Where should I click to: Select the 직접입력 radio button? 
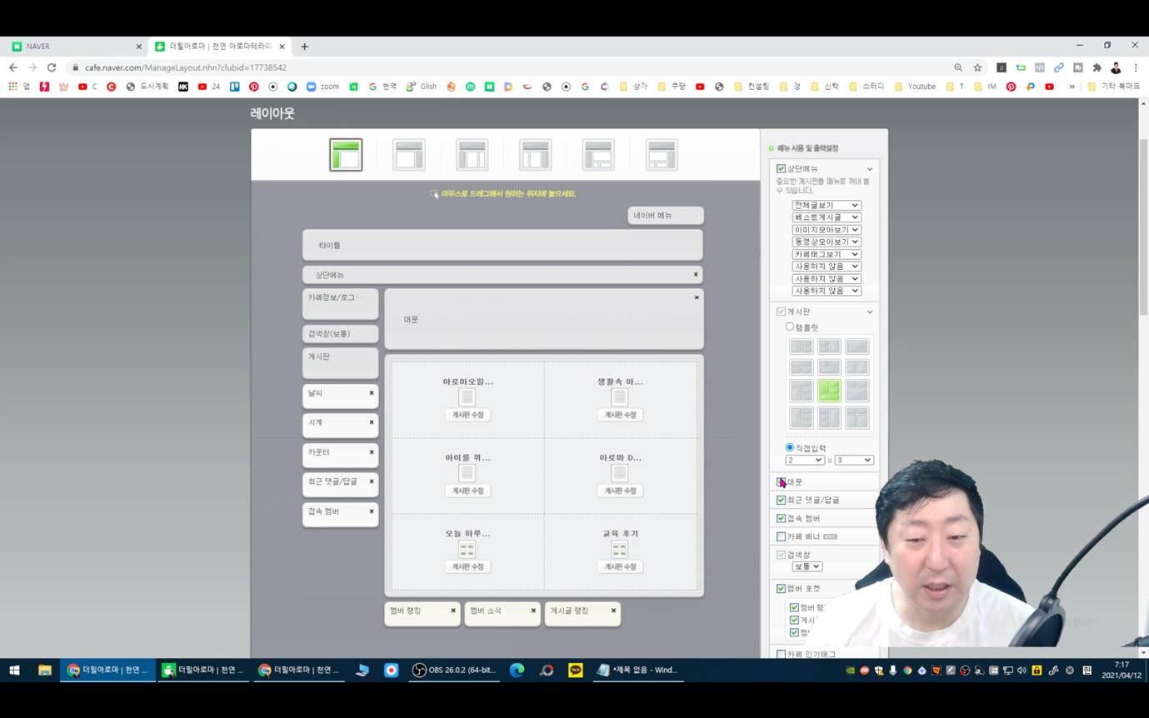point(790,448)
